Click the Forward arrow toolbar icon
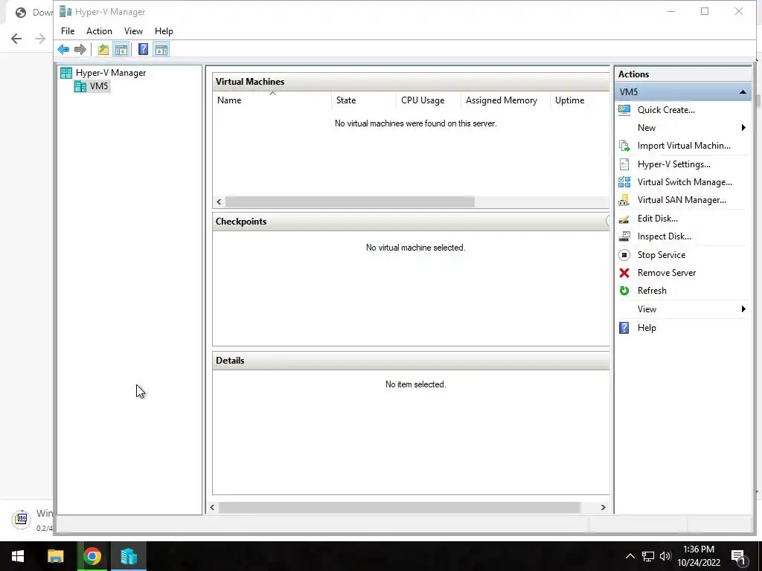This screenshot has height=571, width=762. [80, 49]
